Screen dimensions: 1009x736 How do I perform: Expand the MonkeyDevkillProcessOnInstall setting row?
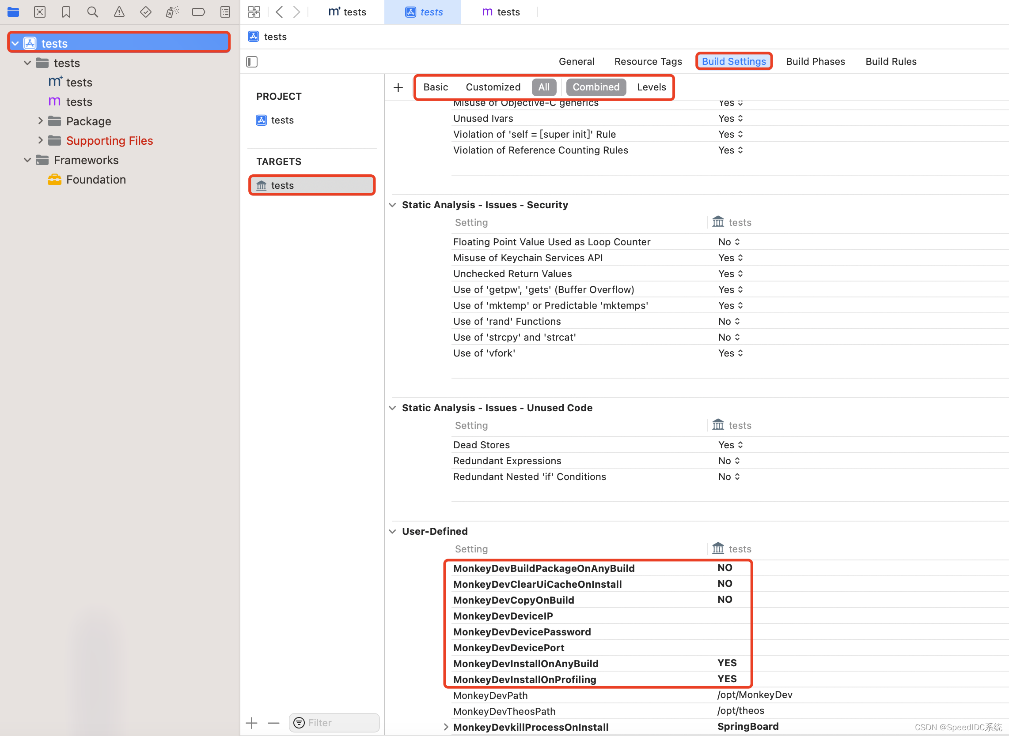tap(446, 727)
